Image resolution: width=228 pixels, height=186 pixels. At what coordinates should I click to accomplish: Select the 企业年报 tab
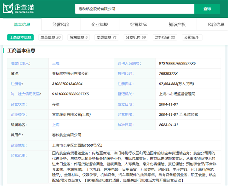click(x=100, y=25)
